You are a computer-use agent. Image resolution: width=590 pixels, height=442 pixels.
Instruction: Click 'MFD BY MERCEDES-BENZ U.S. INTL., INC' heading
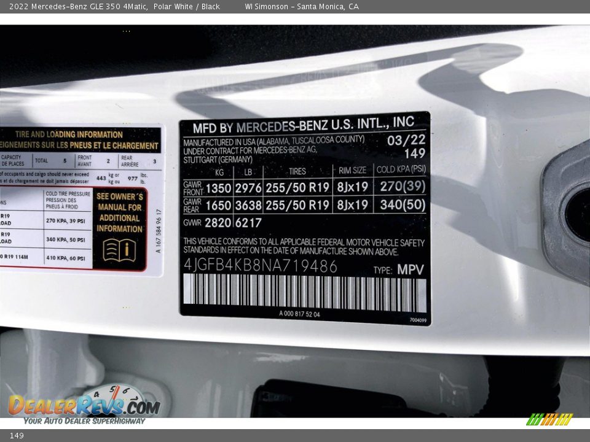click(303, 125)
